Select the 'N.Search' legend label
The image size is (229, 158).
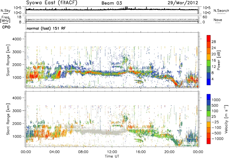(221, 11)
